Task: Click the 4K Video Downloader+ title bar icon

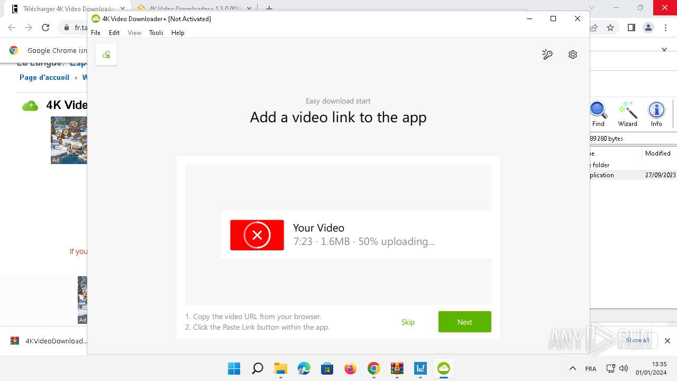Action: tap(96, 19)
